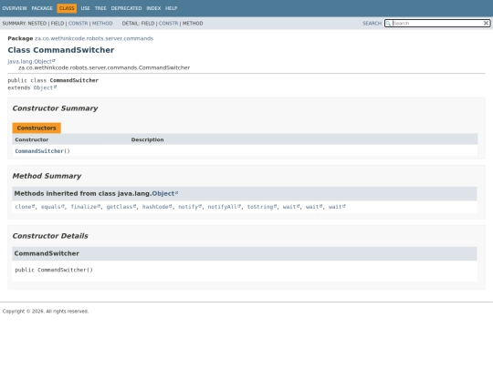Open the getClass method link
Image resolution: width=493 pixels, height=369 pixels.
coord(121,207)
